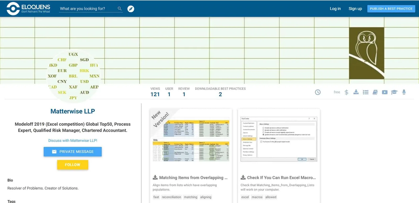
Task: Select the "fast" tag
Action: click(x=156, y=197)
